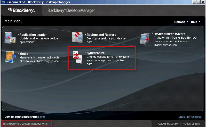Click the 'Main Menu' title text
The width and height of the screenshot is (206, 127).
(13, 21)
